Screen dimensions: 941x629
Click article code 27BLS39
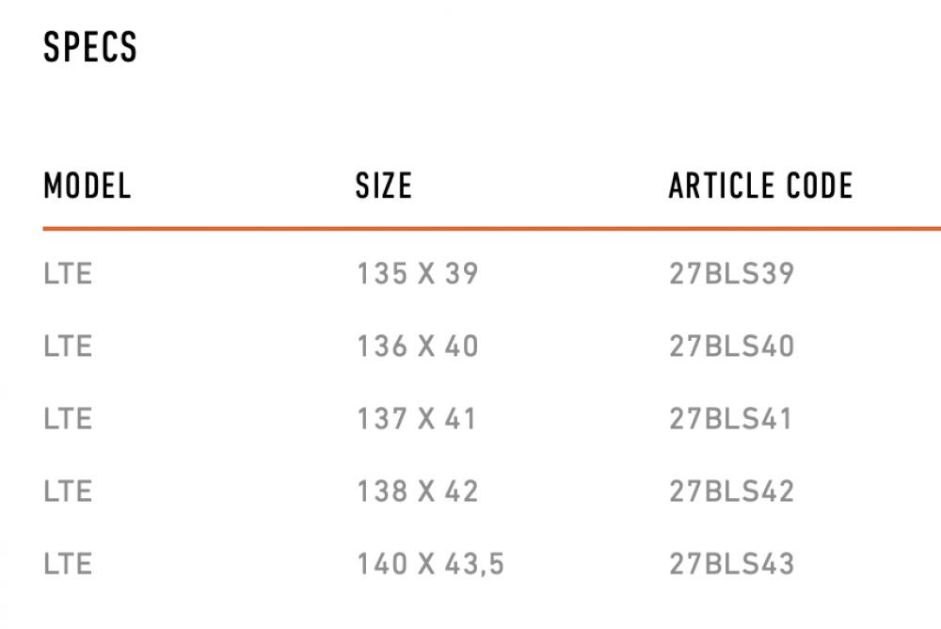[732, 274]
